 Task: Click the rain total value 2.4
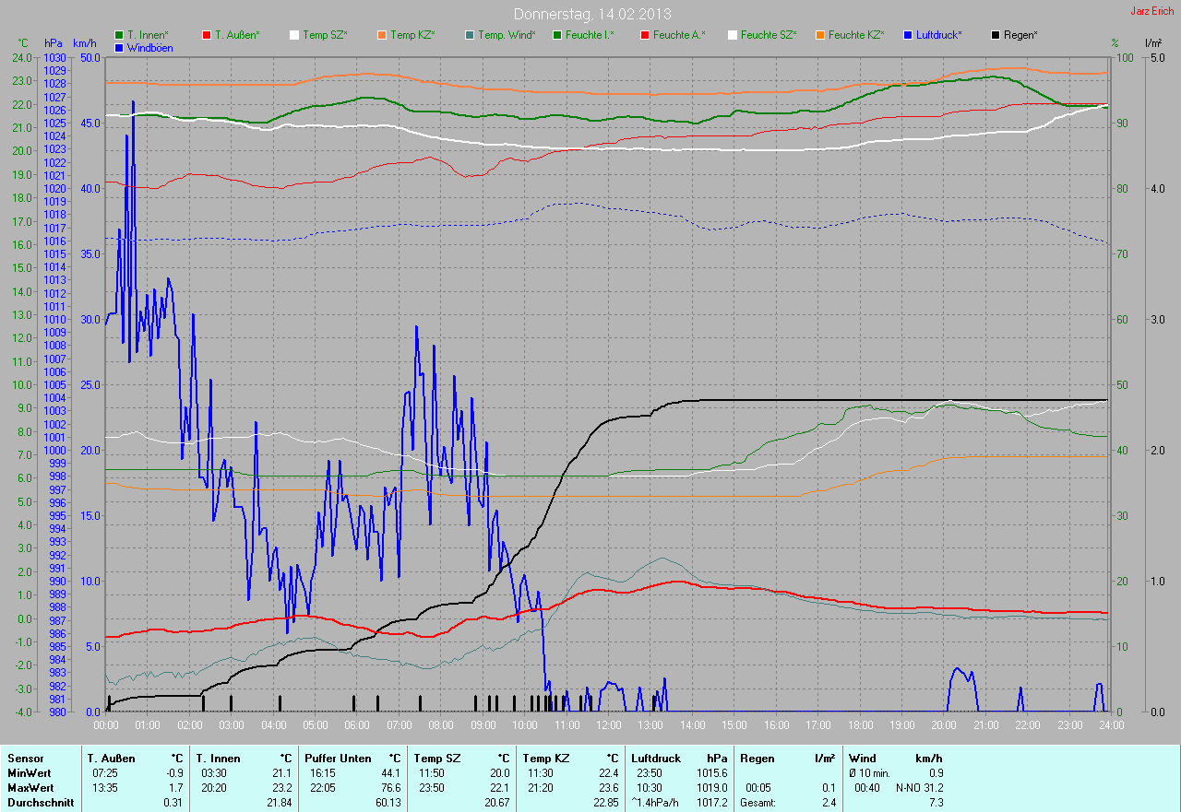point(829,803)
